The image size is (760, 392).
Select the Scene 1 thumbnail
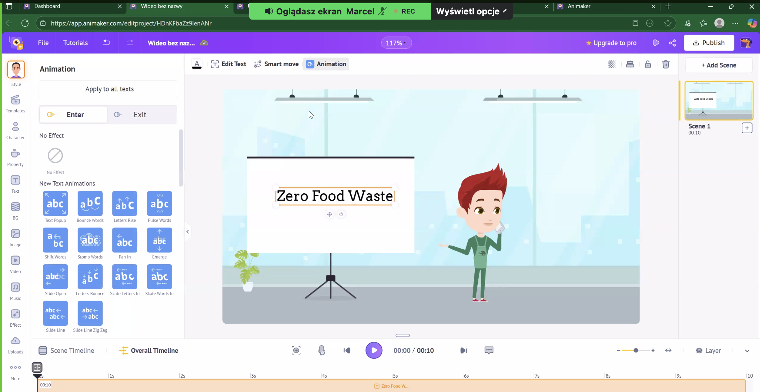click(x=718, y=100)
